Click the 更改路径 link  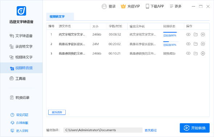click(151, 130)
